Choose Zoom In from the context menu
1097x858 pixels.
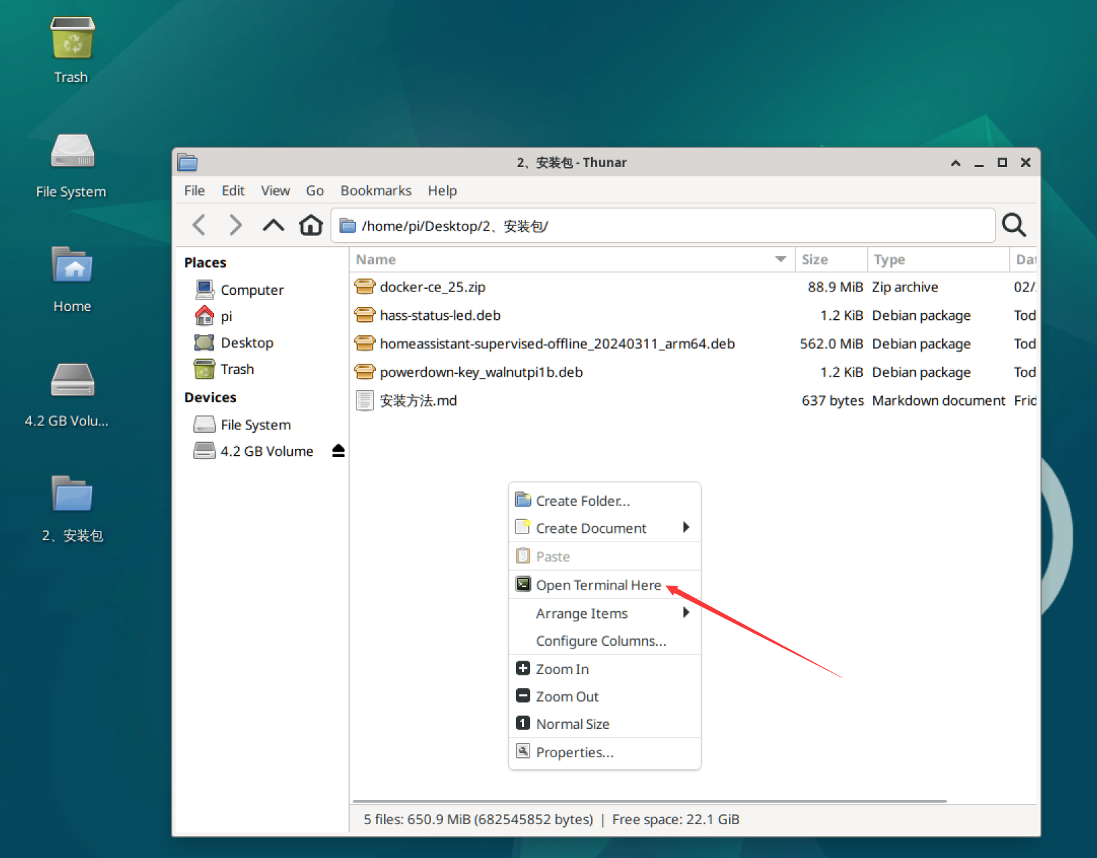[605, 669]
